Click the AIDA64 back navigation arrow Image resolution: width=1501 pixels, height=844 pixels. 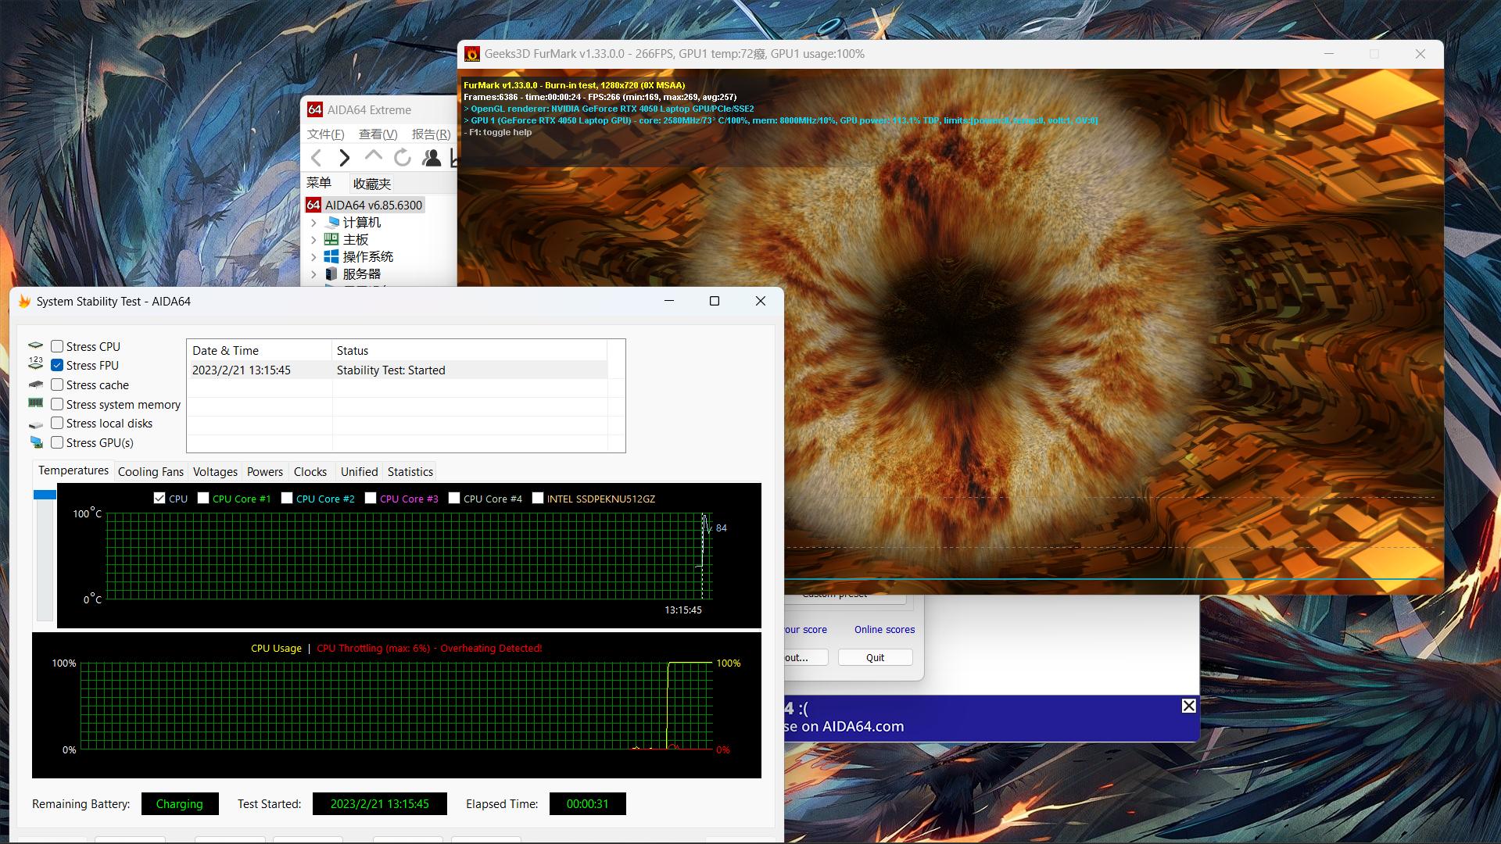[317, 158]
